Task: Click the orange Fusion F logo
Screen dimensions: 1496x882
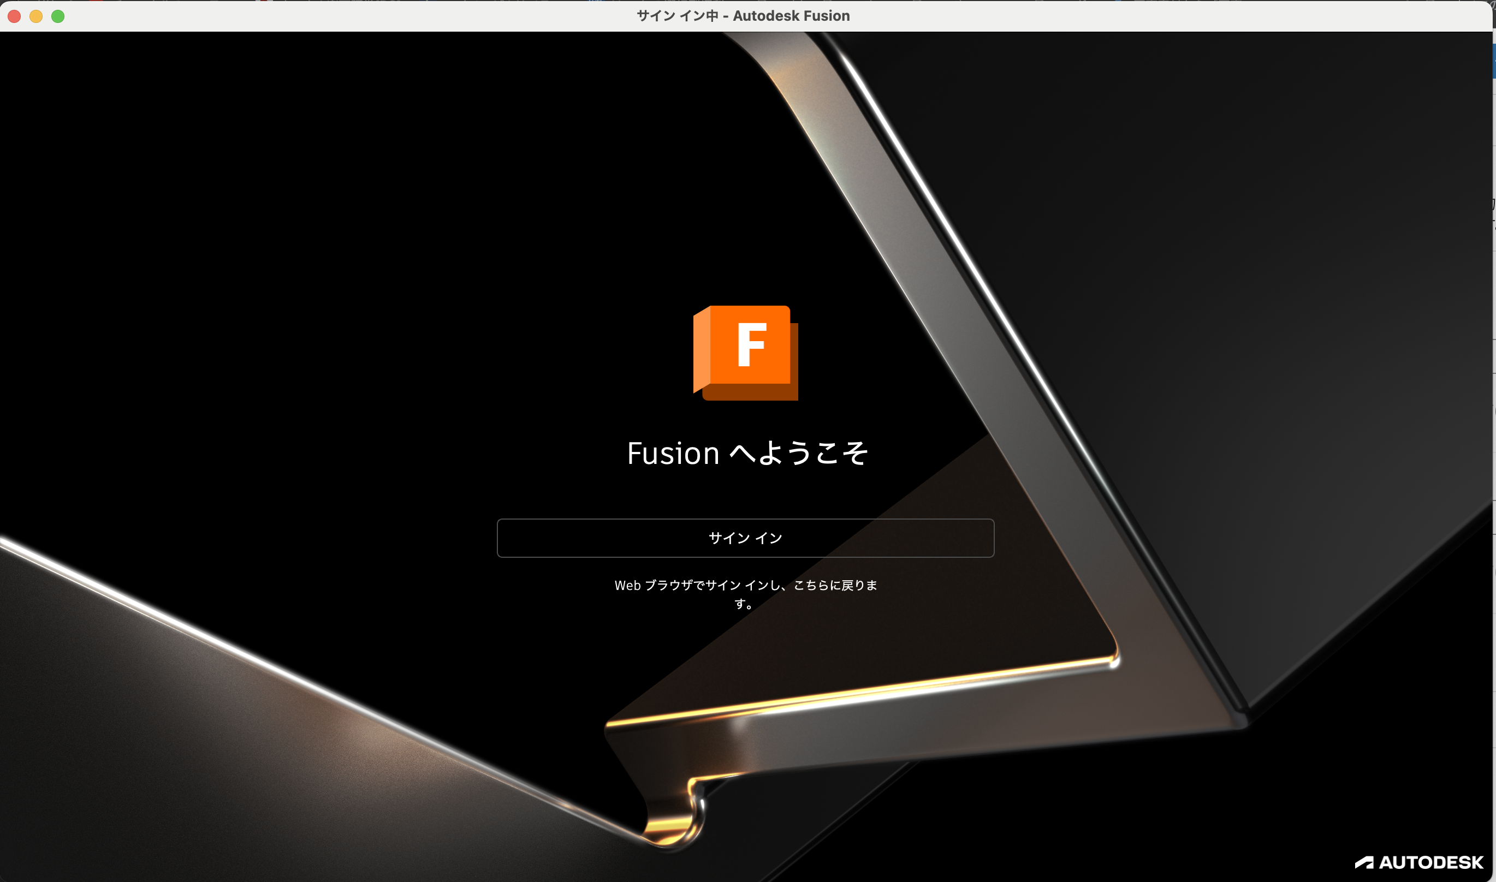Action: click(x=745, y=353)
